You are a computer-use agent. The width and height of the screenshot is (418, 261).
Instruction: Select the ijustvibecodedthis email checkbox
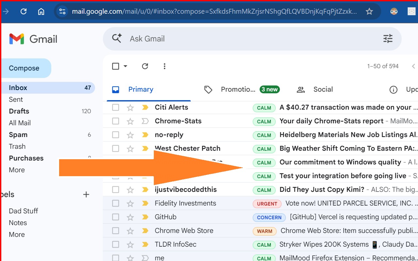click(x=116, y=190)
